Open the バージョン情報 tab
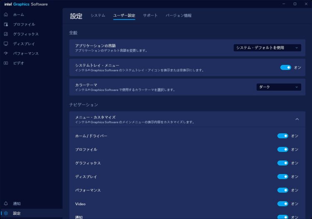 coord(178,15)
